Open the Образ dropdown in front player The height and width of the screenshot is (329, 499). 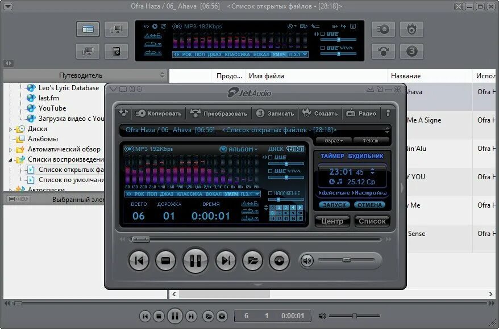[334, 141]
